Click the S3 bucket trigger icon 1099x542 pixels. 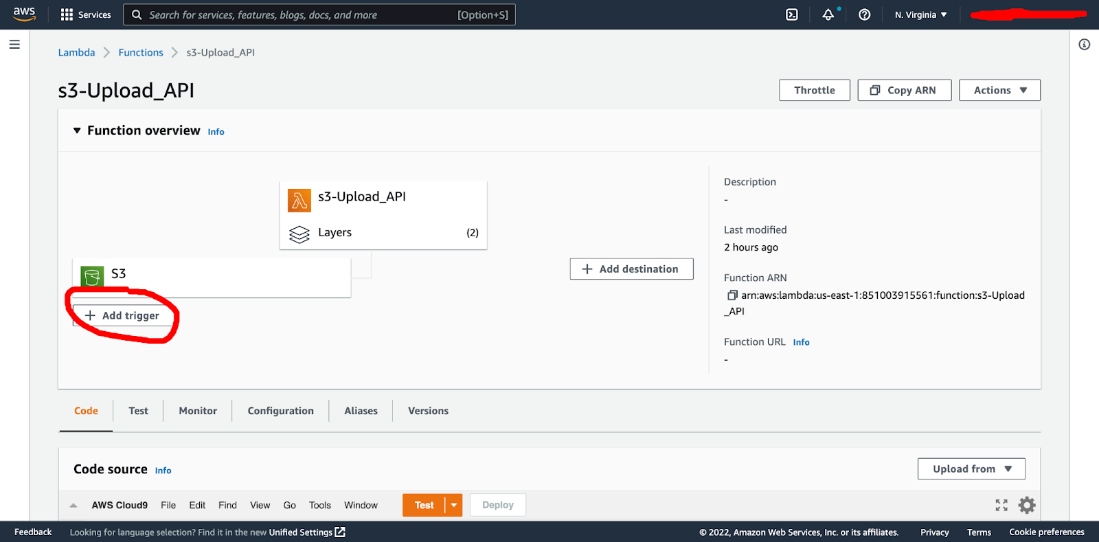click(x=92, y=277)
